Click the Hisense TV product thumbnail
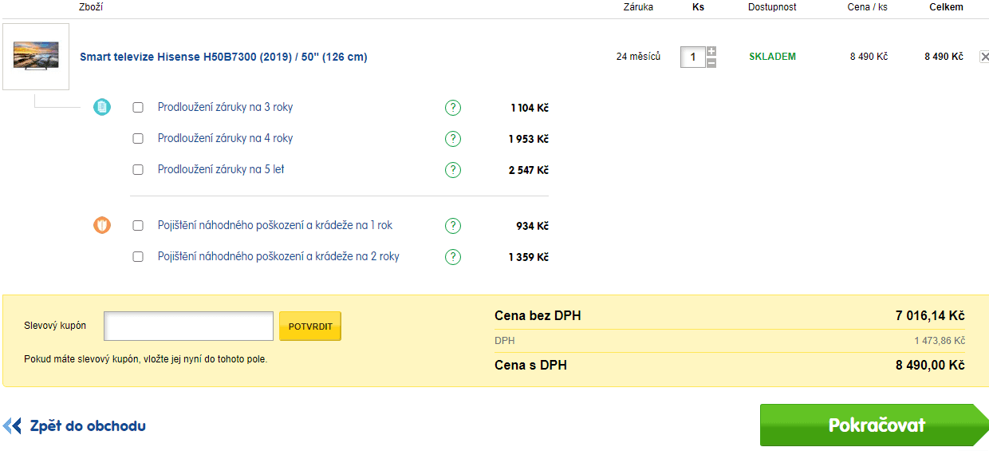Screen dimensions: 989x451 pyautogui.click(x=36, y=57)
